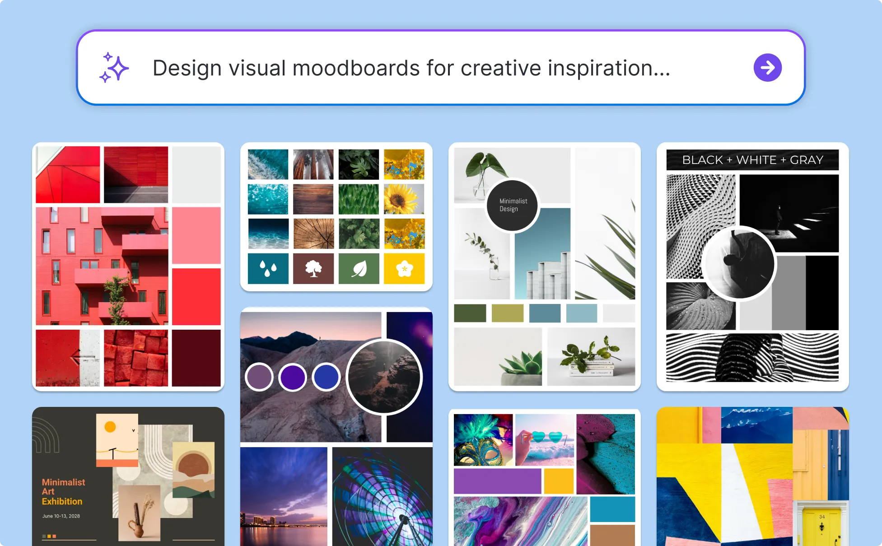
Task: Click the yellow flower icon tile
Action: click(x=404, y=269)
